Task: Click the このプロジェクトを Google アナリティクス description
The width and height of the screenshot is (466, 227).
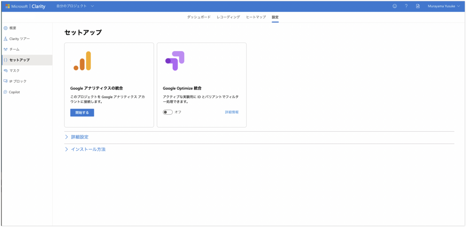Action: [x=108, y=99]
